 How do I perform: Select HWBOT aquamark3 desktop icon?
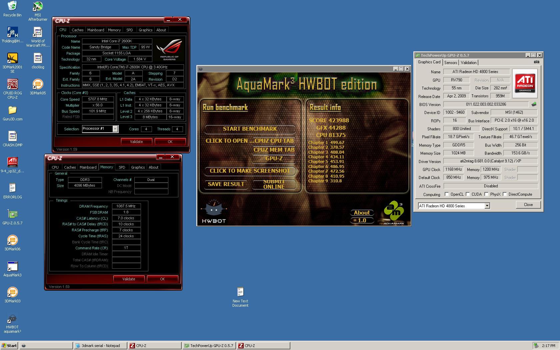pos(12,323)
